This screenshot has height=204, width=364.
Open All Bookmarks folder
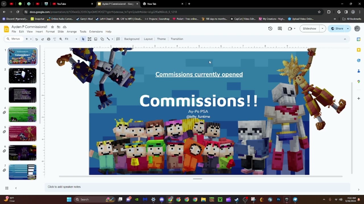click(x=352, y=19)
